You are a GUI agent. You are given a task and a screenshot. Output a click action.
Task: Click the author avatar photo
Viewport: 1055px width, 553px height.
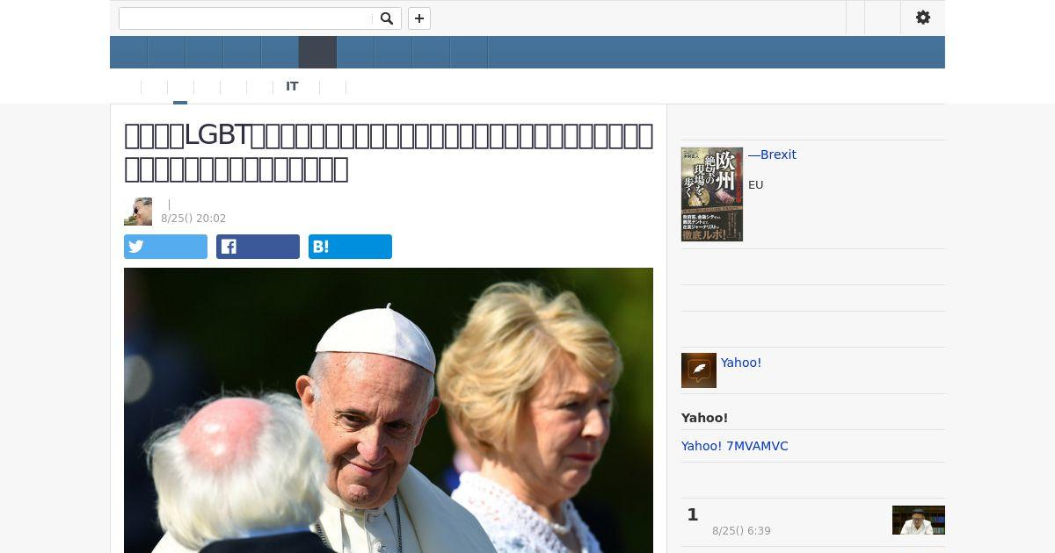[x=138, y=212]
